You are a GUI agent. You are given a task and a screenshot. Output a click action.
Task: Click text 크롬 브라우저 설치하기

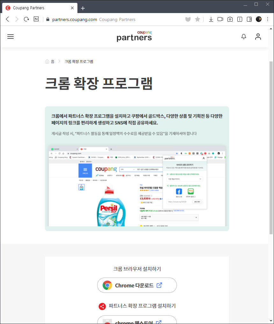(x=137, y=269)
